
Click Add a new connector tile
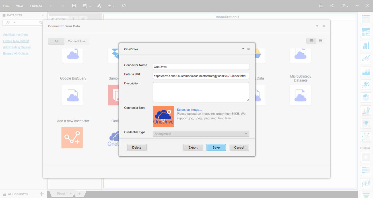[x=72, y=137]
